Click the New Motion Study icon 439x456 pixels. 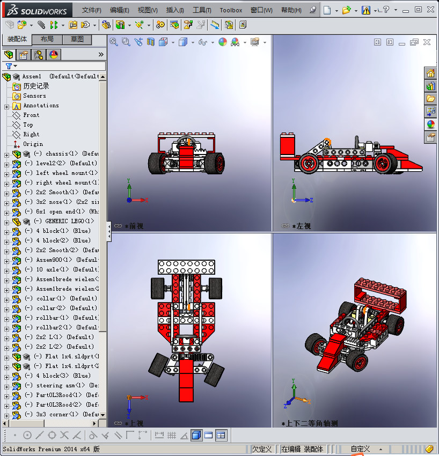tap(160, 25)
